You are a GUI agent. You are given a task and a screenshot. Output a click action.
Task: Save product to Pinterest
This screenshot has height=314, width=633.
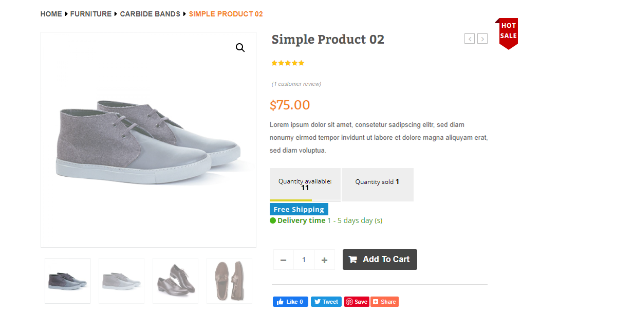coord(357,302)
